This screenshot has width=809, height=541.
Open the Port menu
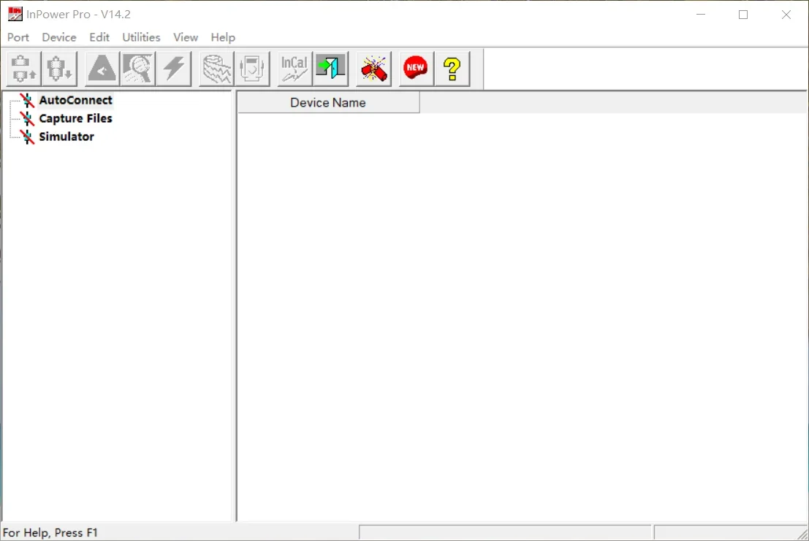(x=18, y=37)
